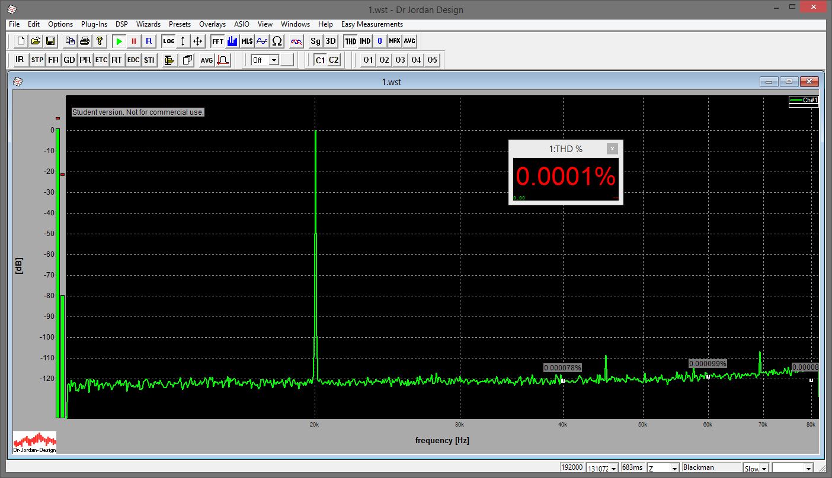Open the Slow averaging speed dropdown
The height and width of the screenshot is (478, 832).
click(764, 468)
